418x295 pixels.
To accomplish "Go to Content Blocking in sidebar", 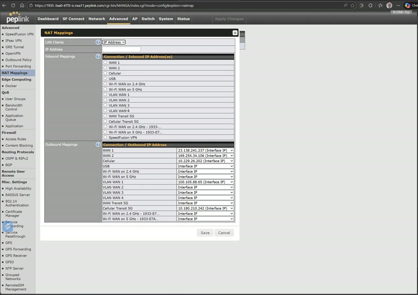I will pyautogui.click(x=19, y=146).
